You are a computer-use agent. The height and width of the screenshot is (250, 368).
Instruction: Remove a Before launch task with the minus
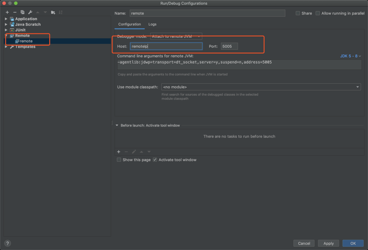126,152
